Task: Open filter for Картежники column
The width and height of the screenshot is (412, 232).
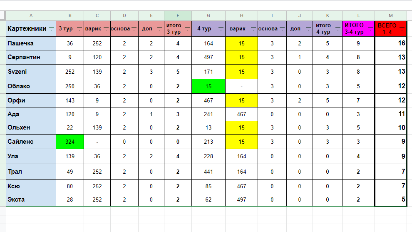Action: [x=52, y=29]
